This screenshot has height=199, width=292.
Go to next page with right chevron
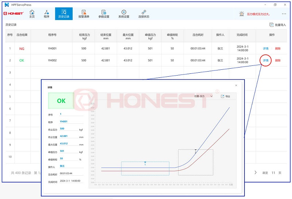(255, 173)
